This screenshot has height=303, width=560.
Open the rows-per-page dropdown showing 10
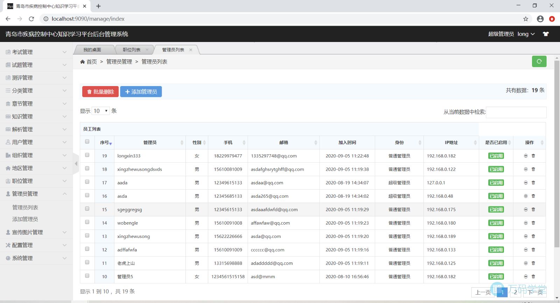tap(101, 111)
